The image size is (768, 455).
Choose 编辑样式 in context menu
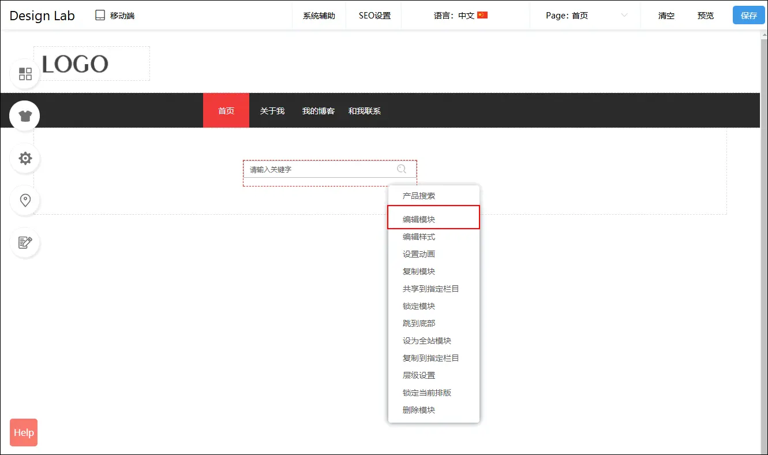coord(419,237)
